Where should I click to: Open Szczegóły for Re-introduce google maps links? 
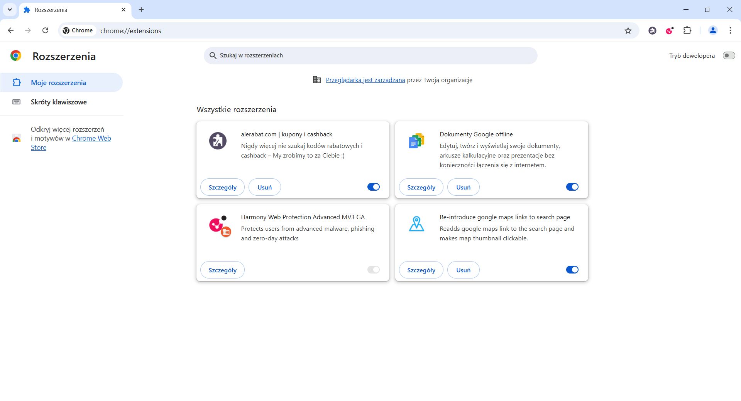(x=421, y=270)
